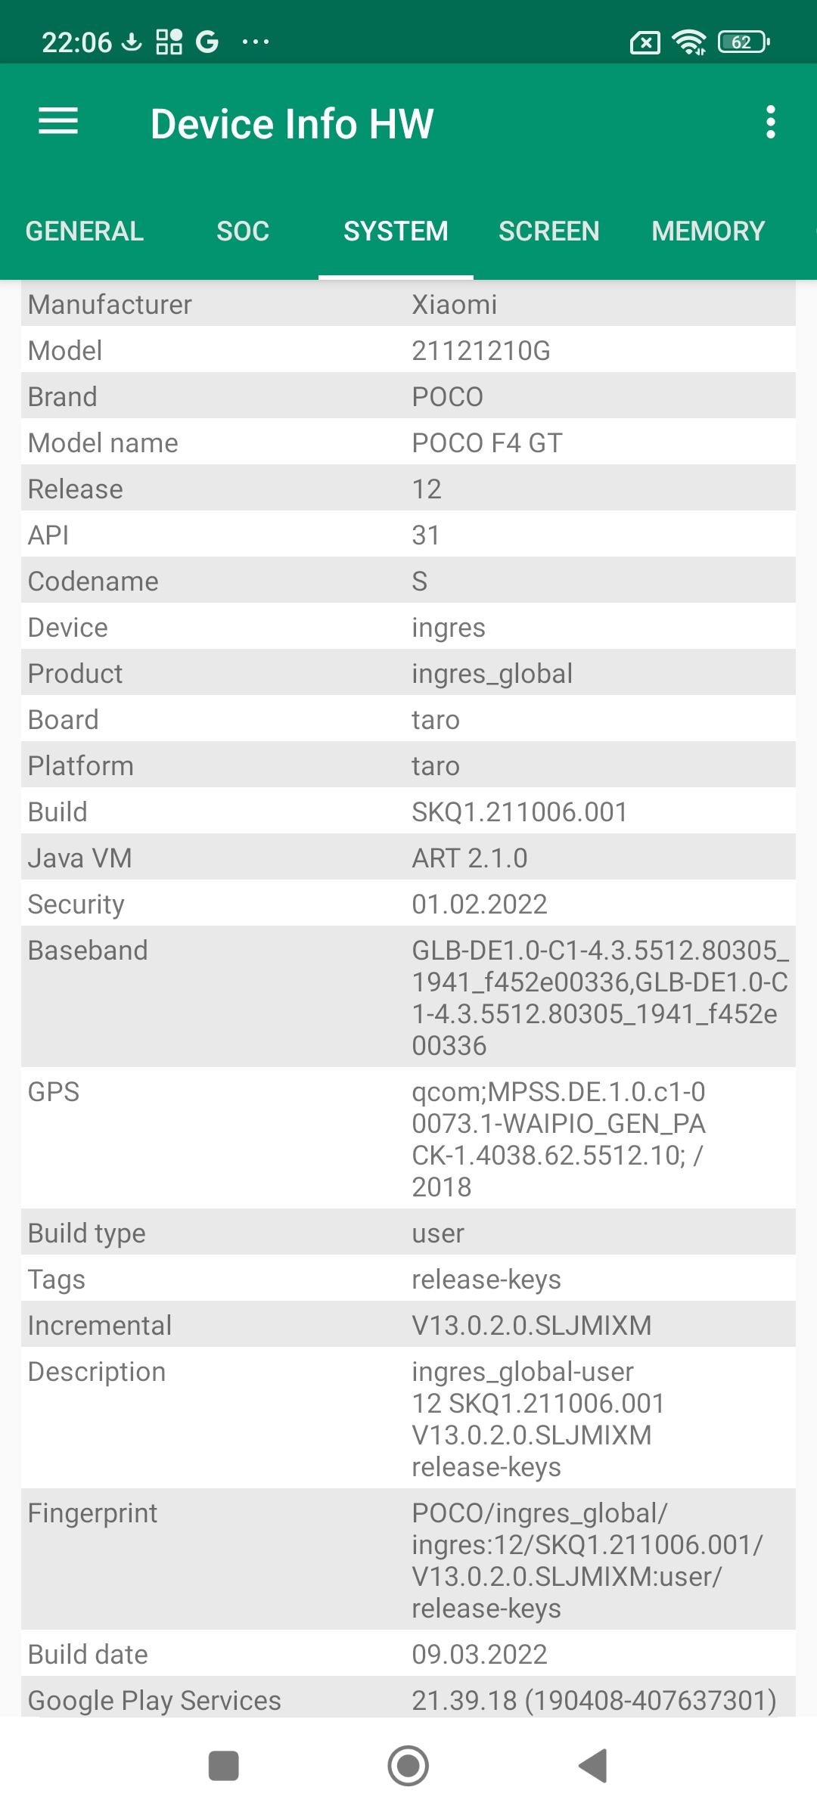Tap the Baseband version row
This screenshot has height=1815, width=817.
pos(408,997)
